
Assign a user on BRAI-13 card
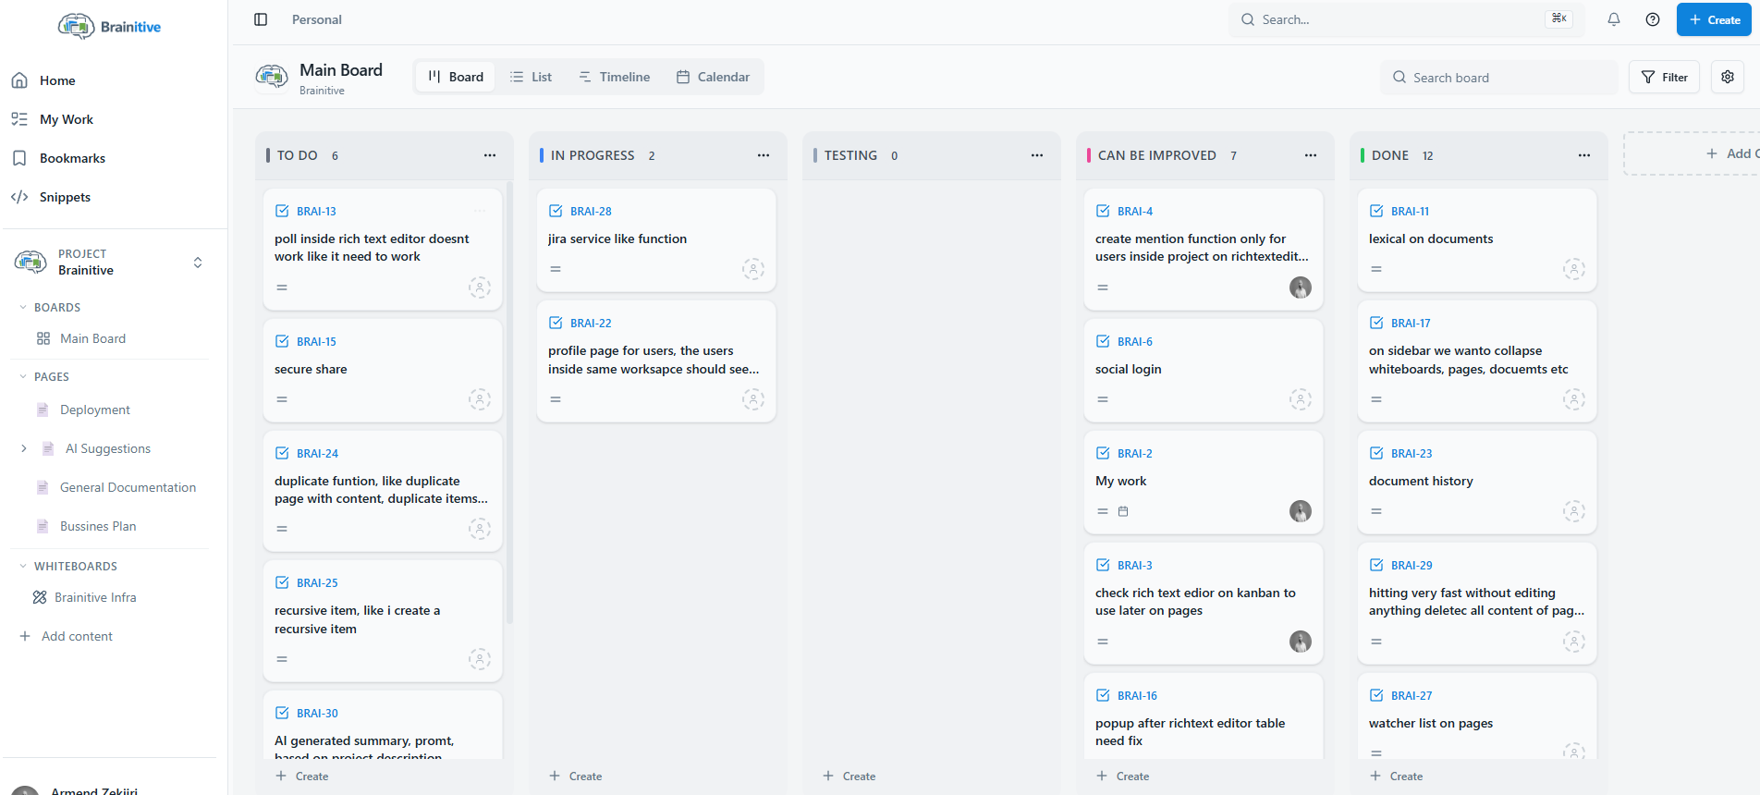(480, 287)
